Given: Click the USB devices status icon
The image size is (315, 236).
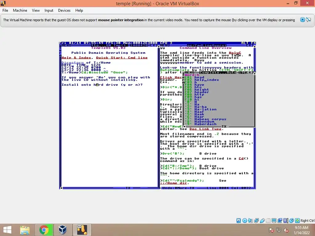Looking at the screenshot, I should pos(262,221).
